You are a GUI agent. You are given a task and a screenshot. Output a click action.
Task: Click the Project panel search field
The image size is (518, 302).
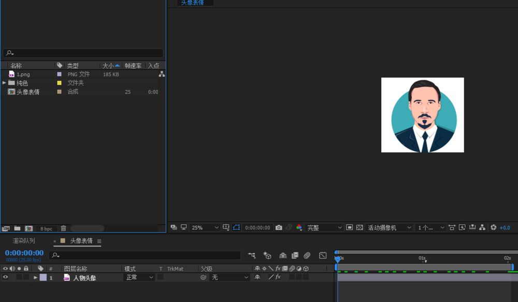coord(83,53)
